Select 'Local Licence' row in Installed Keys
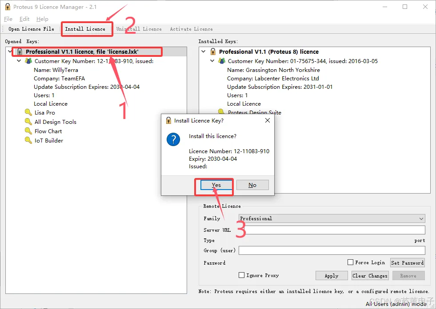The image size is (436, 309). pos(244,103)
